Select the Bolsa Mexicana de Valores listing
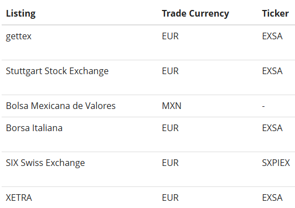295x208 pixels. pos(60,106)
